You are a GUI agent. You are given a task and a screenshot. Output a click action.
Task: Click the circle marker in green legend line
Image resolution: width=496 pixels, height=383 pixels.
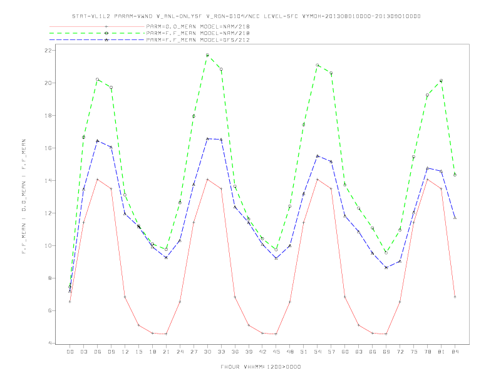click(106, 33)
